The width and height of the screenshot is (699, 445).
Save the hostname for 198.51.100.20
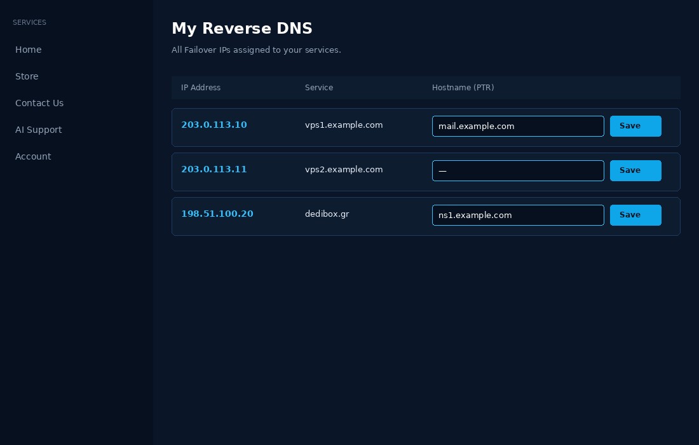coord(635,216)
